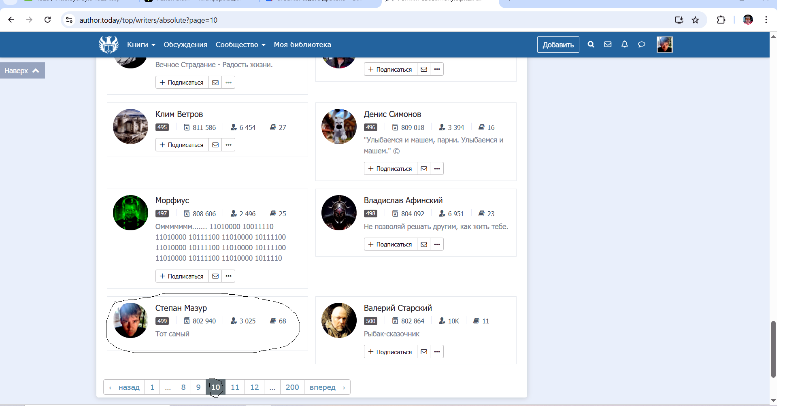Click the Author.Today eagle logo
Viewport: 785px width, 406px height.
pyautogui.click(x=108, y=45)
